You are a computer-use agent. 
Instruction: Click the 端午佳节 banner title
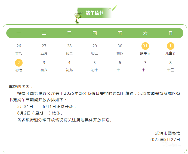[x=94, y=13]
